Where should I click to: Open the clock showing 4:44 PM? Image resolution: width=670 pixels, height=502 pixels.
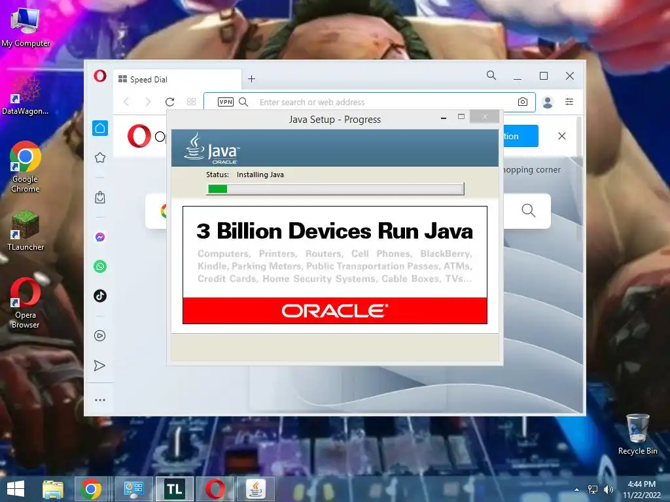641,490
